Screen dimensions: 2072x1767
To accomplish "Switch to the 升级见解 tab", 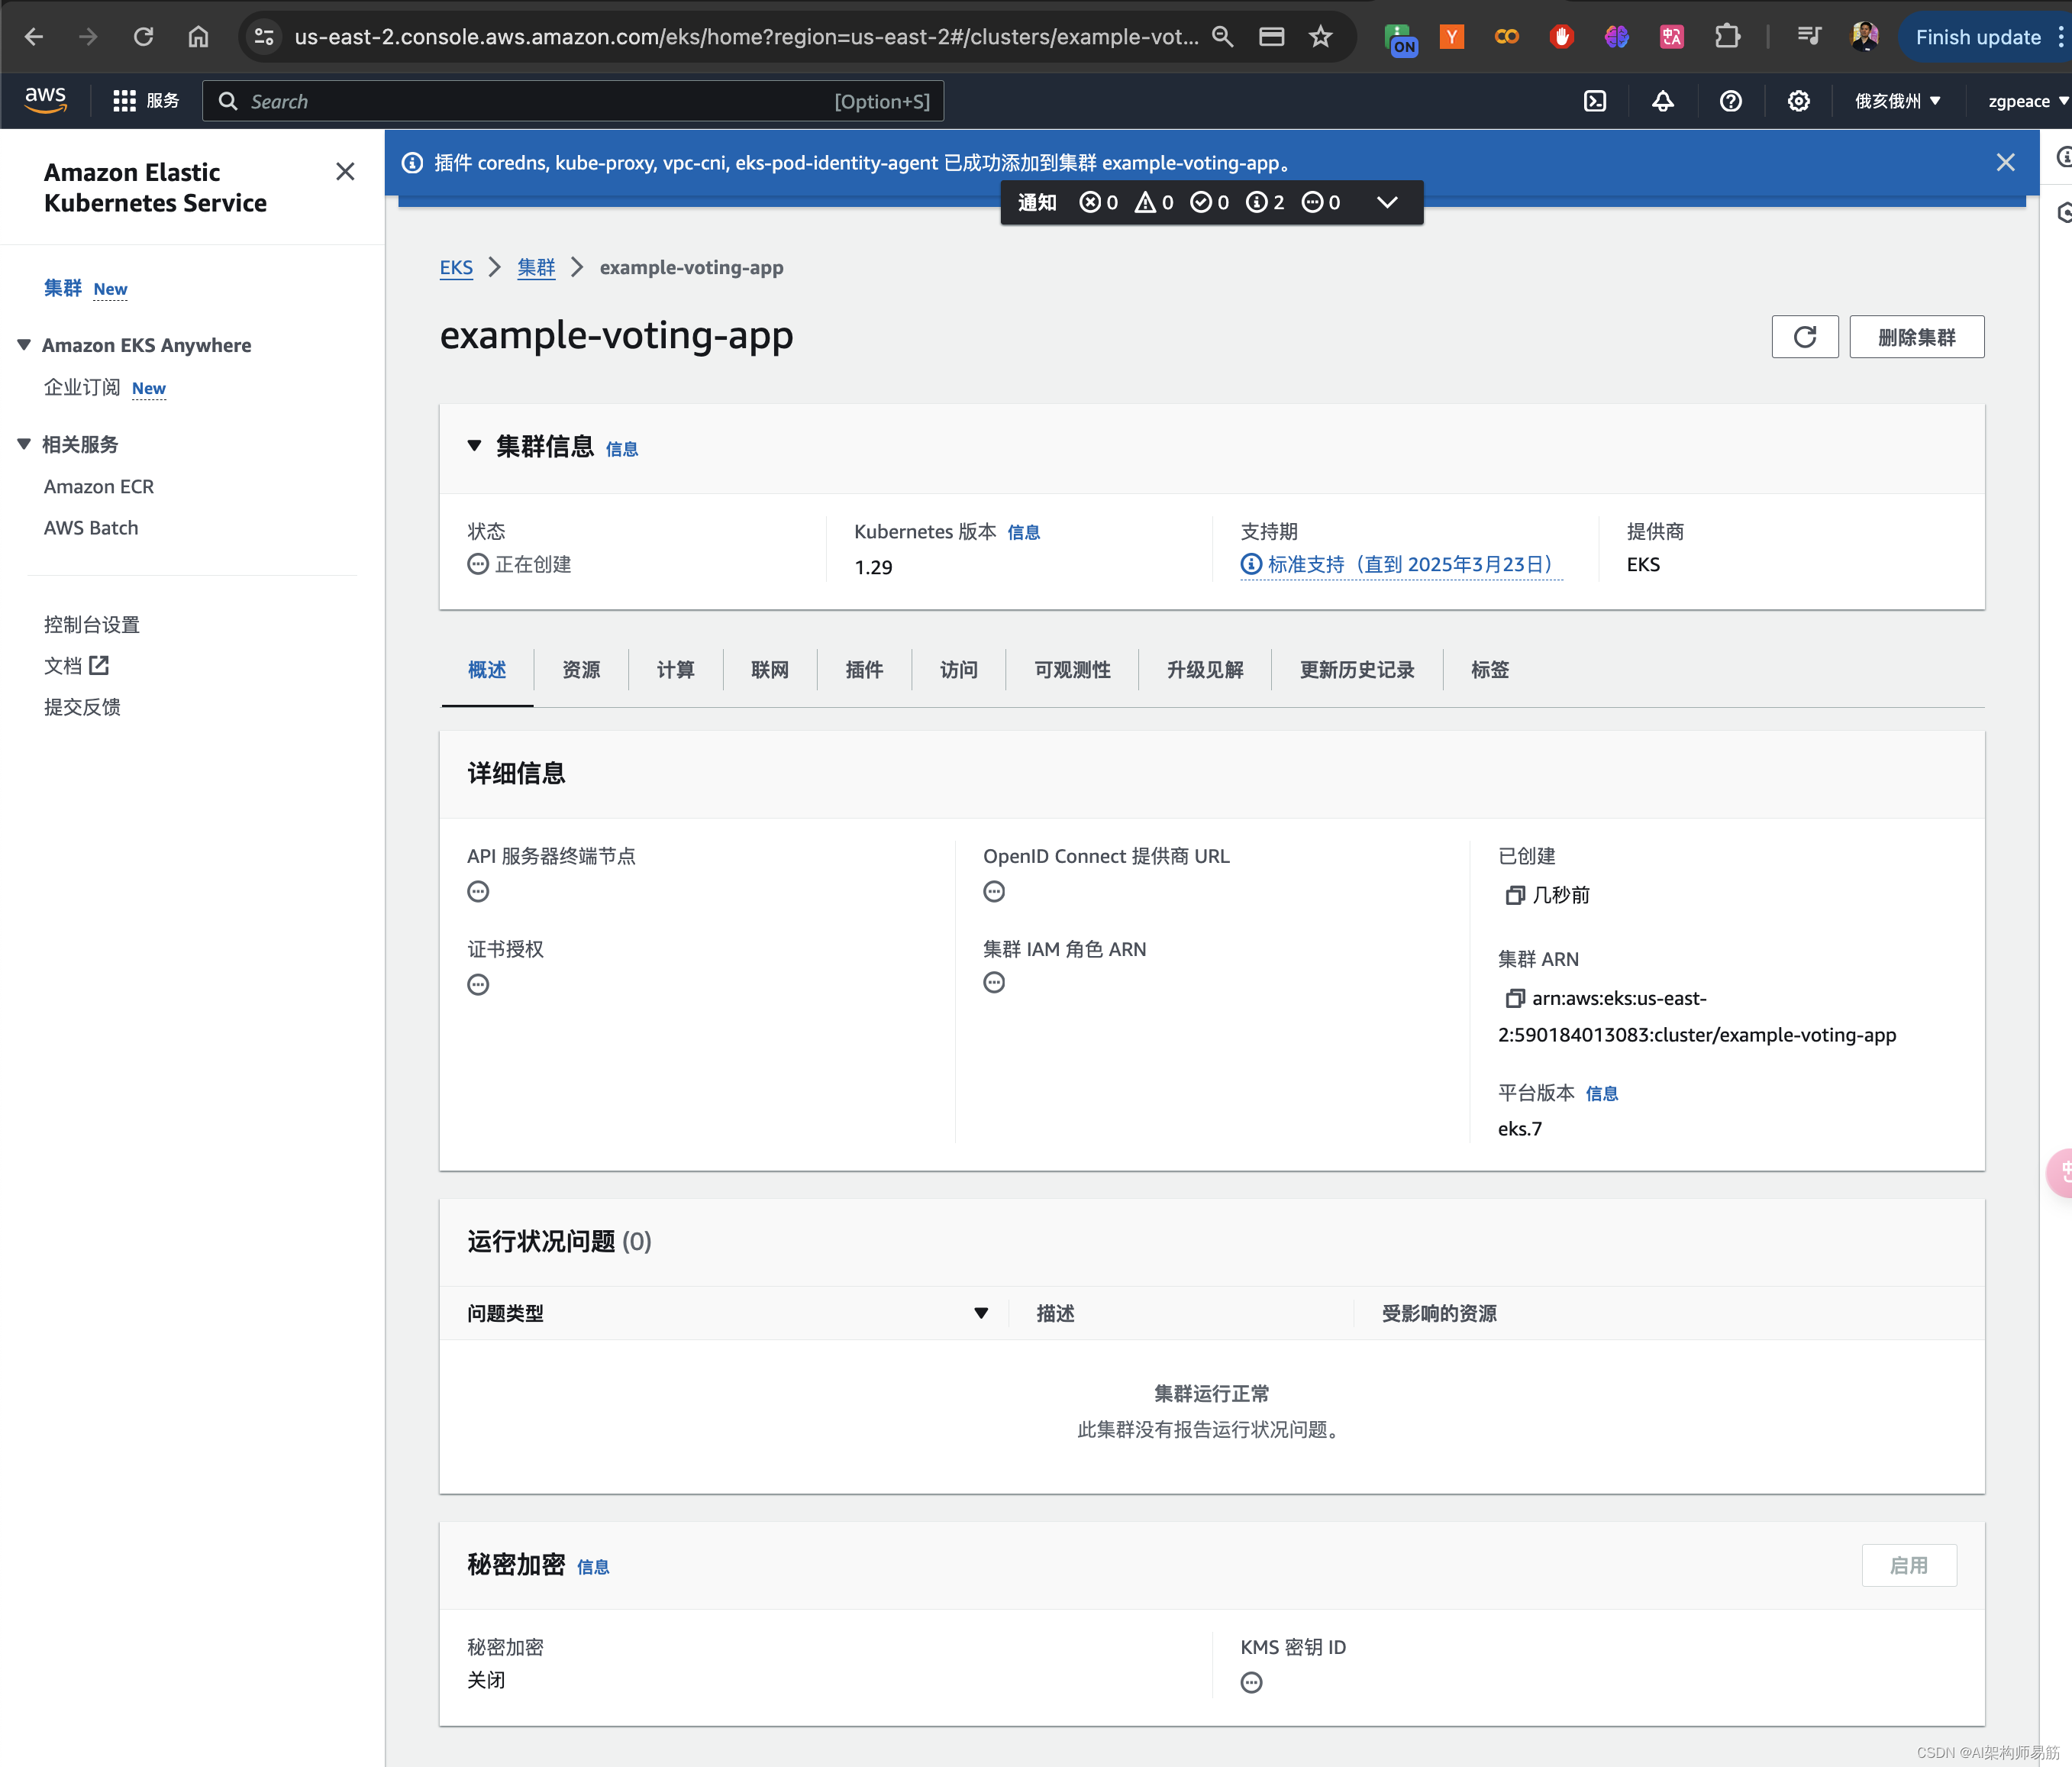I will point(1205,670).
